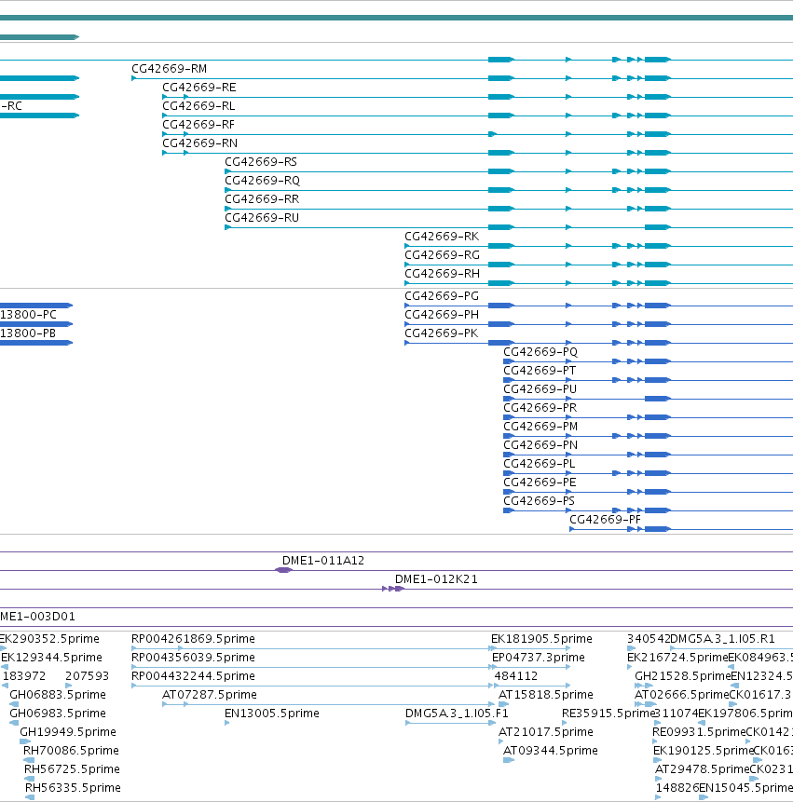
Task: Select clone DME1-012K21 label
Action: pos(436,579)
